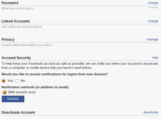Image resolution: width=161 pixels, height=119 pixels.
Task: Choose the Yes label text
Action: (10, 81)
